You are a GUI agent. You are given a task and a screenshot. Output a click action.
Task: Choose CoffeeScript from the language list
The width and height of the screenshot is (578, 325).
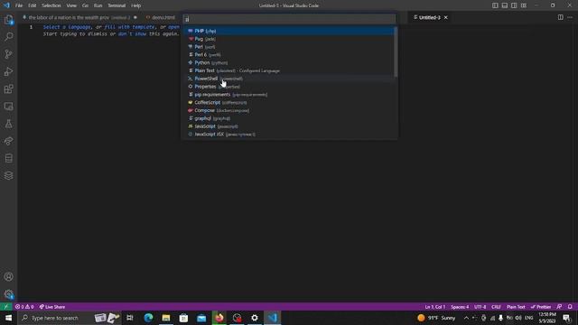coord(289,102)
